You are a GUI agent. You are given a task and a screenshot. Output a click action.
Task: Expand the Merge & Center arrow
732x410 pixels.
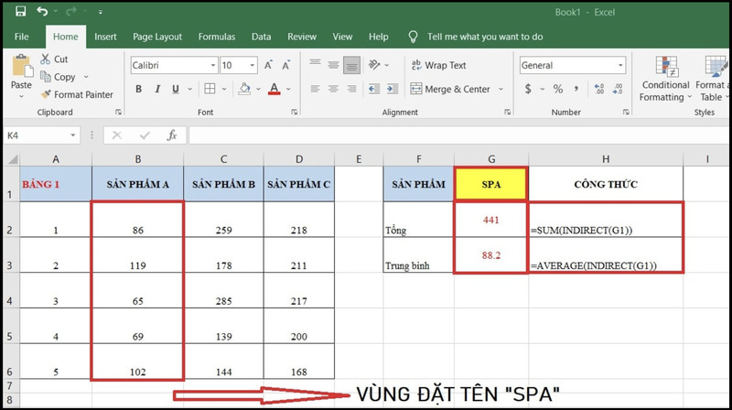[x=501, y=89]
